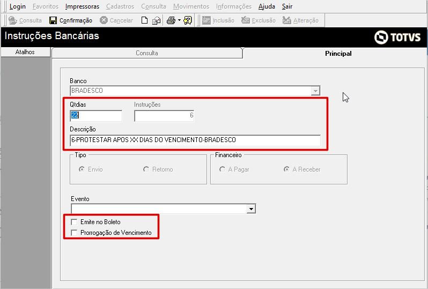Click Sair in the menu bar
The image size is (428, 289).
287,6
